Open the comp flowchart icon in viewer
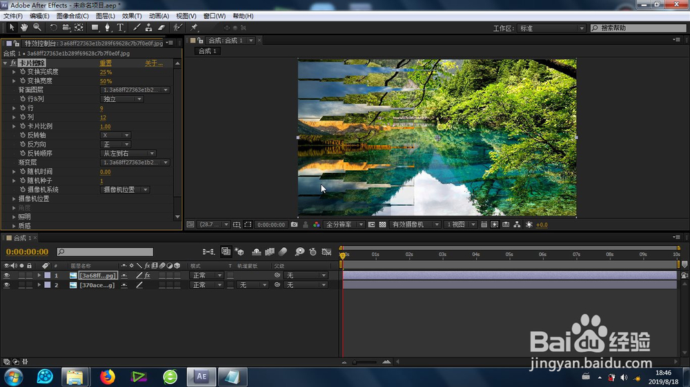The width and height of the screenshot is (690, 387). (x=517, y=224)
